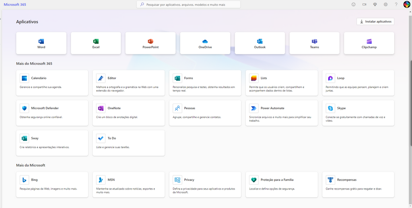Click the help question mark icon
Image resolution: width=412 pixels, height=208 pixels.
click(396, 4)
